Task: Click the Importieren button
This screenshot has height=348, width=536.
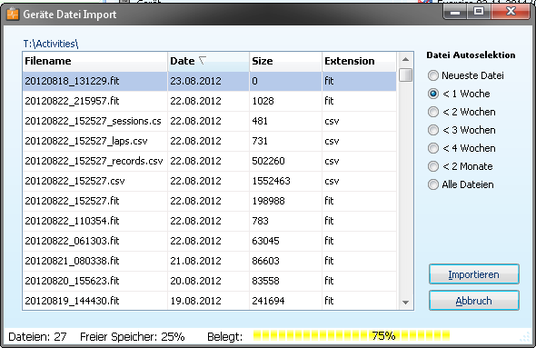Action: (x=474, y=274)
